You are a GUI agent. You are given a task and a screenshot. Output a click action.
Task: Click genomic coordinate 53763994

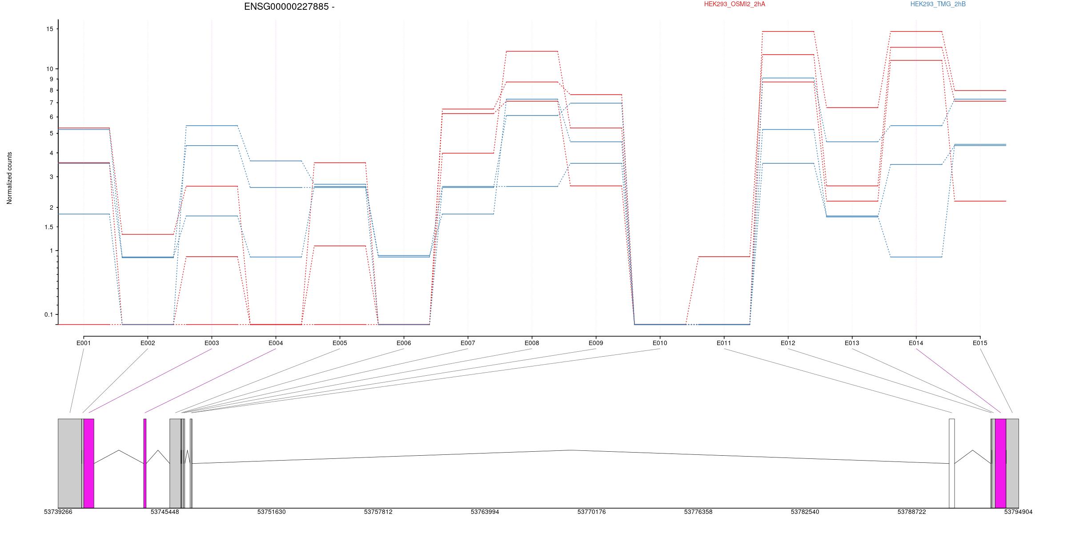pos(485,512)
